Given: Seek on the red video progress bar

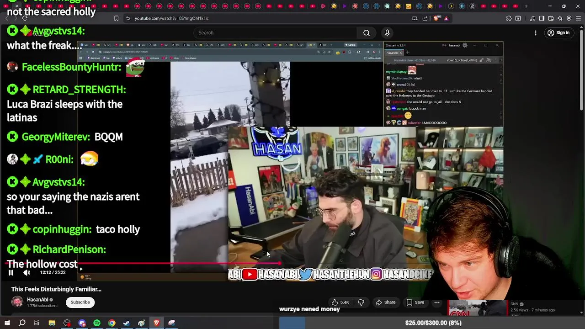Looking at the screenshot, I should tap(143, 264).
